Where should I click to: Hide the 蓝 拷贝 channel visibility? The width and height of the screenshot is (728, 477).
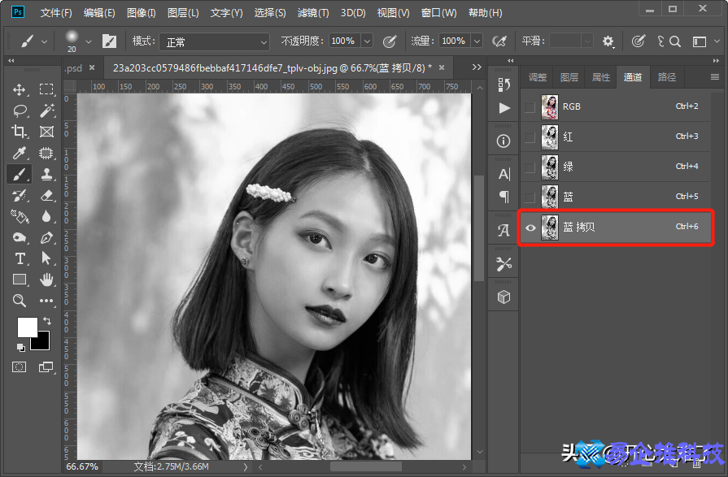click(x=530, y=227)
